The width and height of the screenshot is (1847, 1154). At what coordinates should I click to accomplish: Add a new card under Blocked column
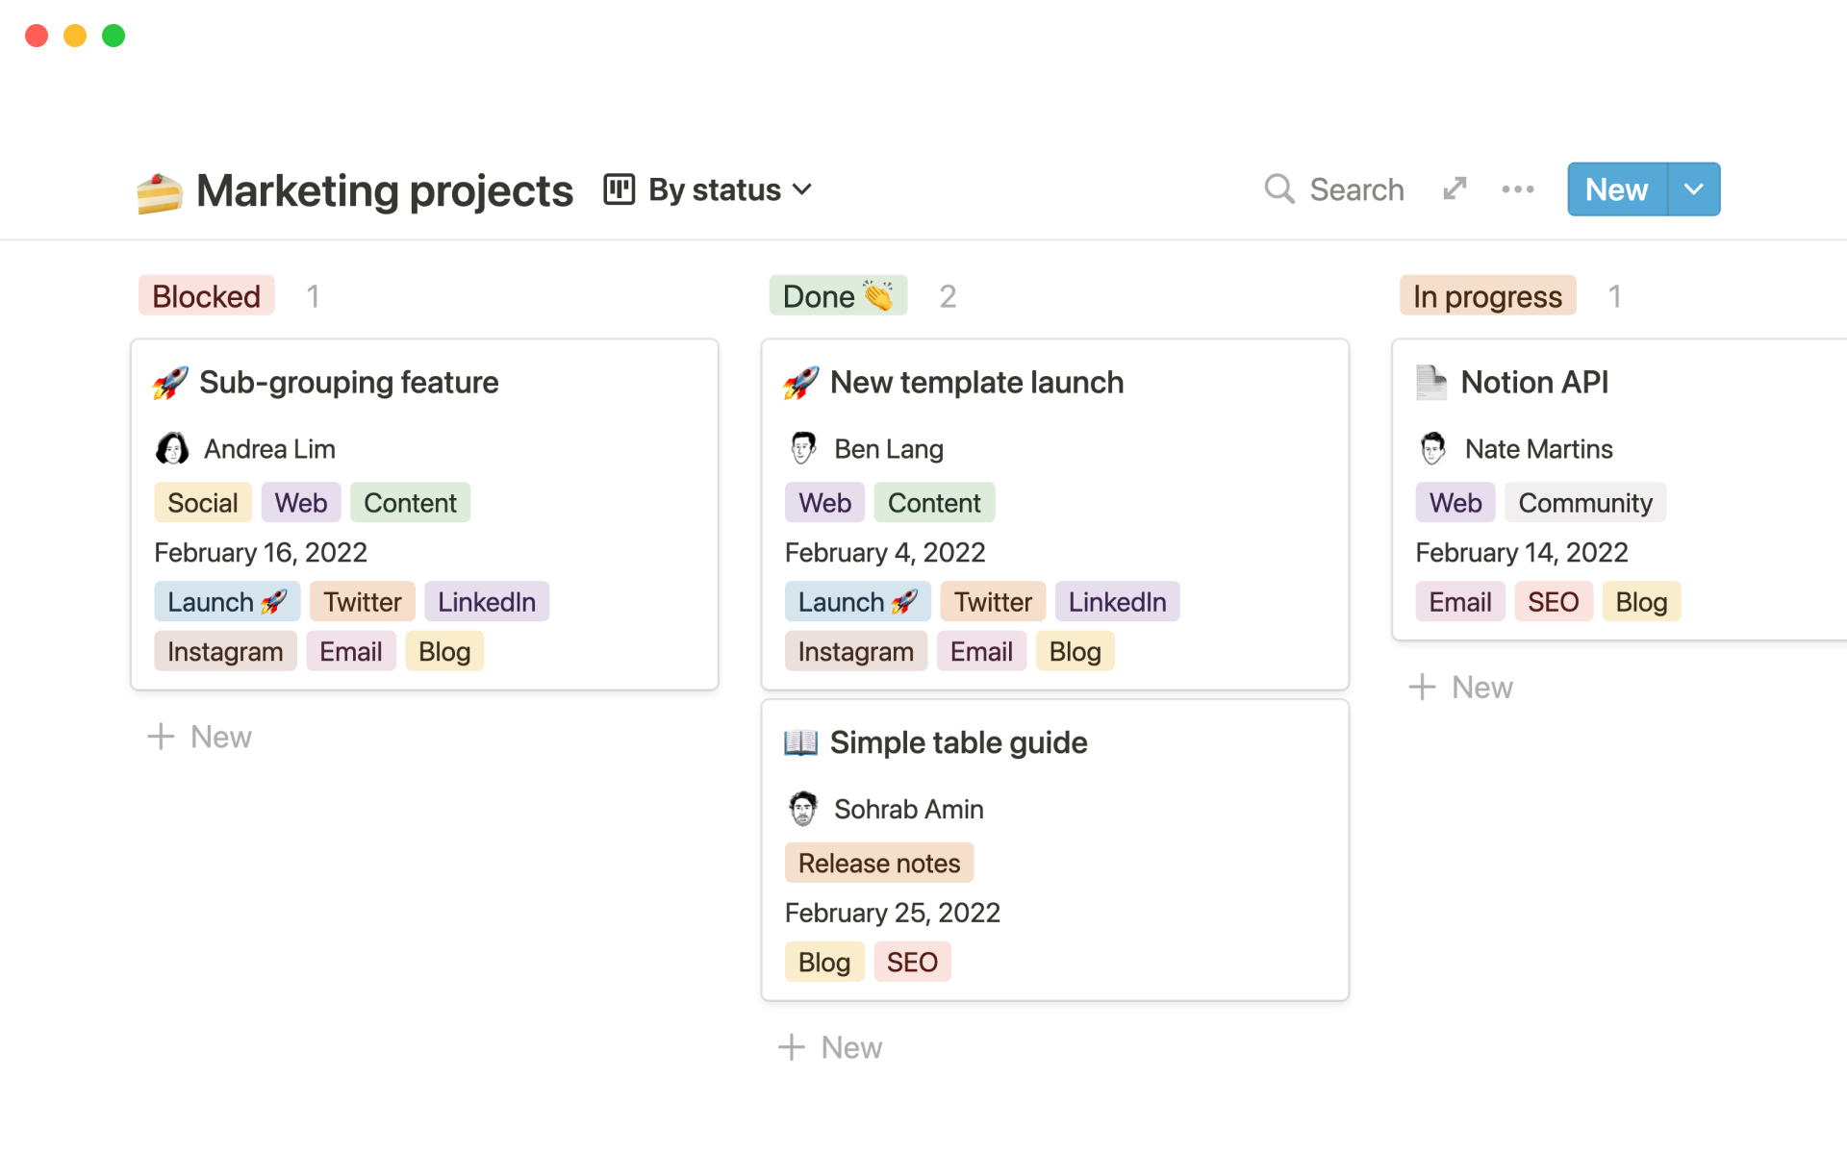pos(199,737)
